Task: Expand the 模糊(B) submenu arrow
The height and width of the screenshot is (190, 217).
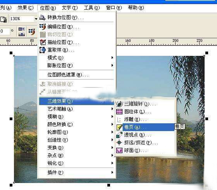Action: click(x=112, y=117)
